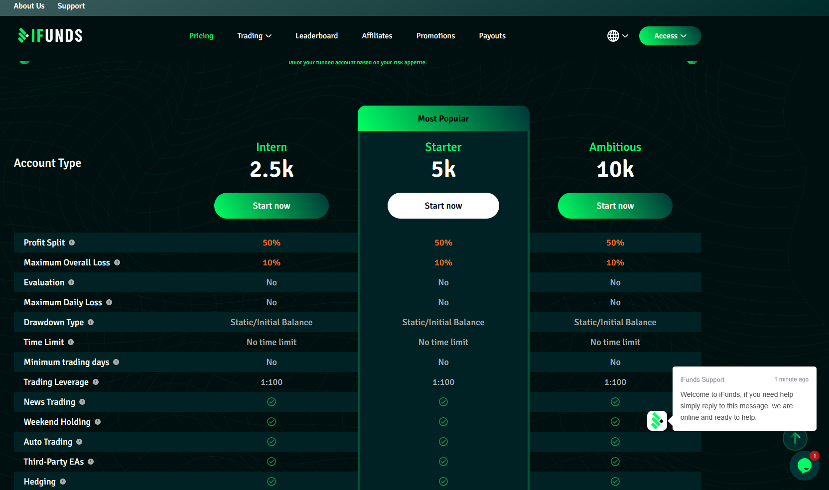Click the Ambitious plan title

click(615, 147)
